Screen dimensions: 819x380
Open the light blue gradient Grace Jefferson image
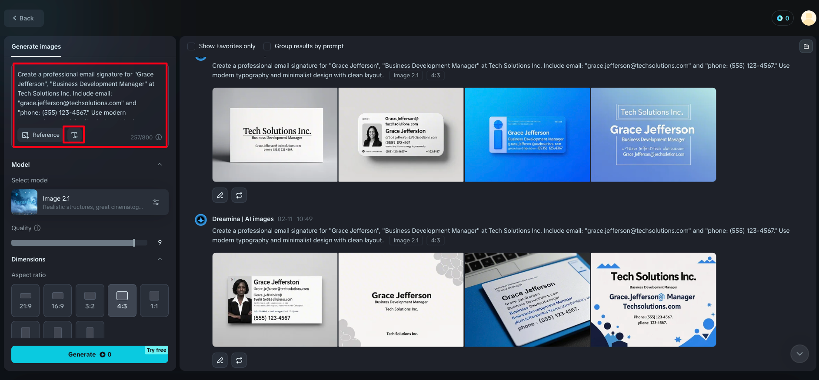point(653,135)
